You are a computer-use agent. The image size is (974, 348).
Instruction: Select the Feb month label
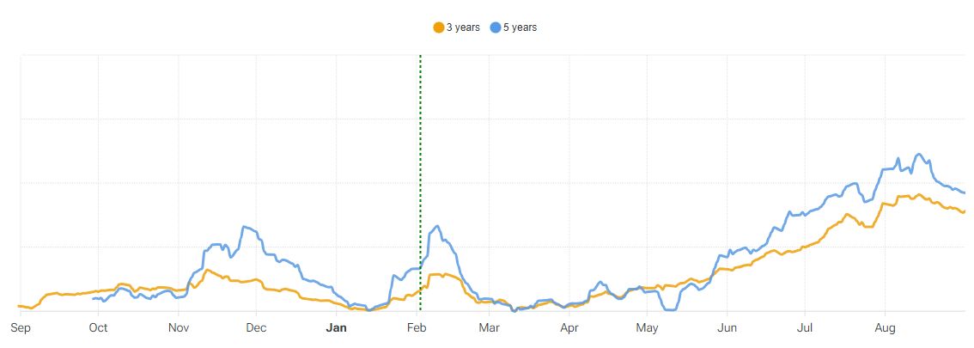(x=417, y=327)
